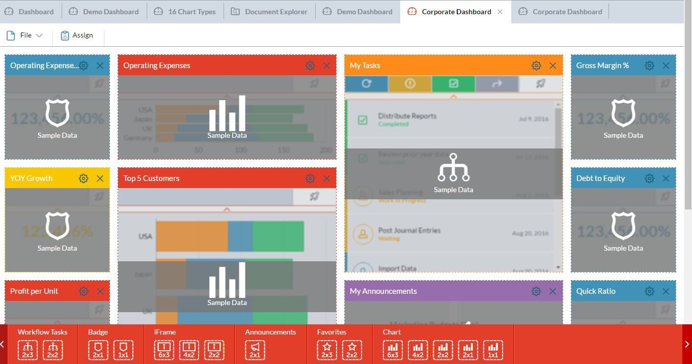Screen dimensions: 692x364
Task: Click the right arrow to scroll widget palette
Action: pyautogui.click(x=687, y=344)
